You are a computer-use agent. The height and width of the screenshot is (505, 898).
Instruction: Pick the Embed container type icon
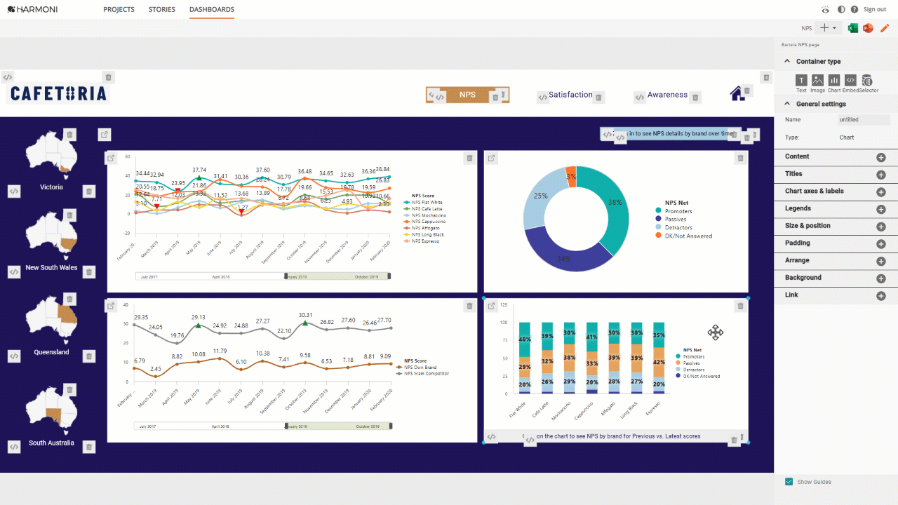[x=850, y=80]
